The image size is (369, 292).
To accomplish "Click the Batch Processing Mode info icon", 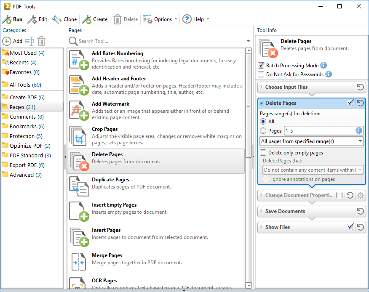I will click(x=324, y=65).
